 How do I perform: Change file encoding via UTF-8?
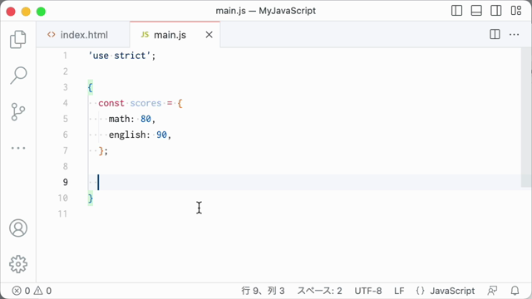coord(368,291)
